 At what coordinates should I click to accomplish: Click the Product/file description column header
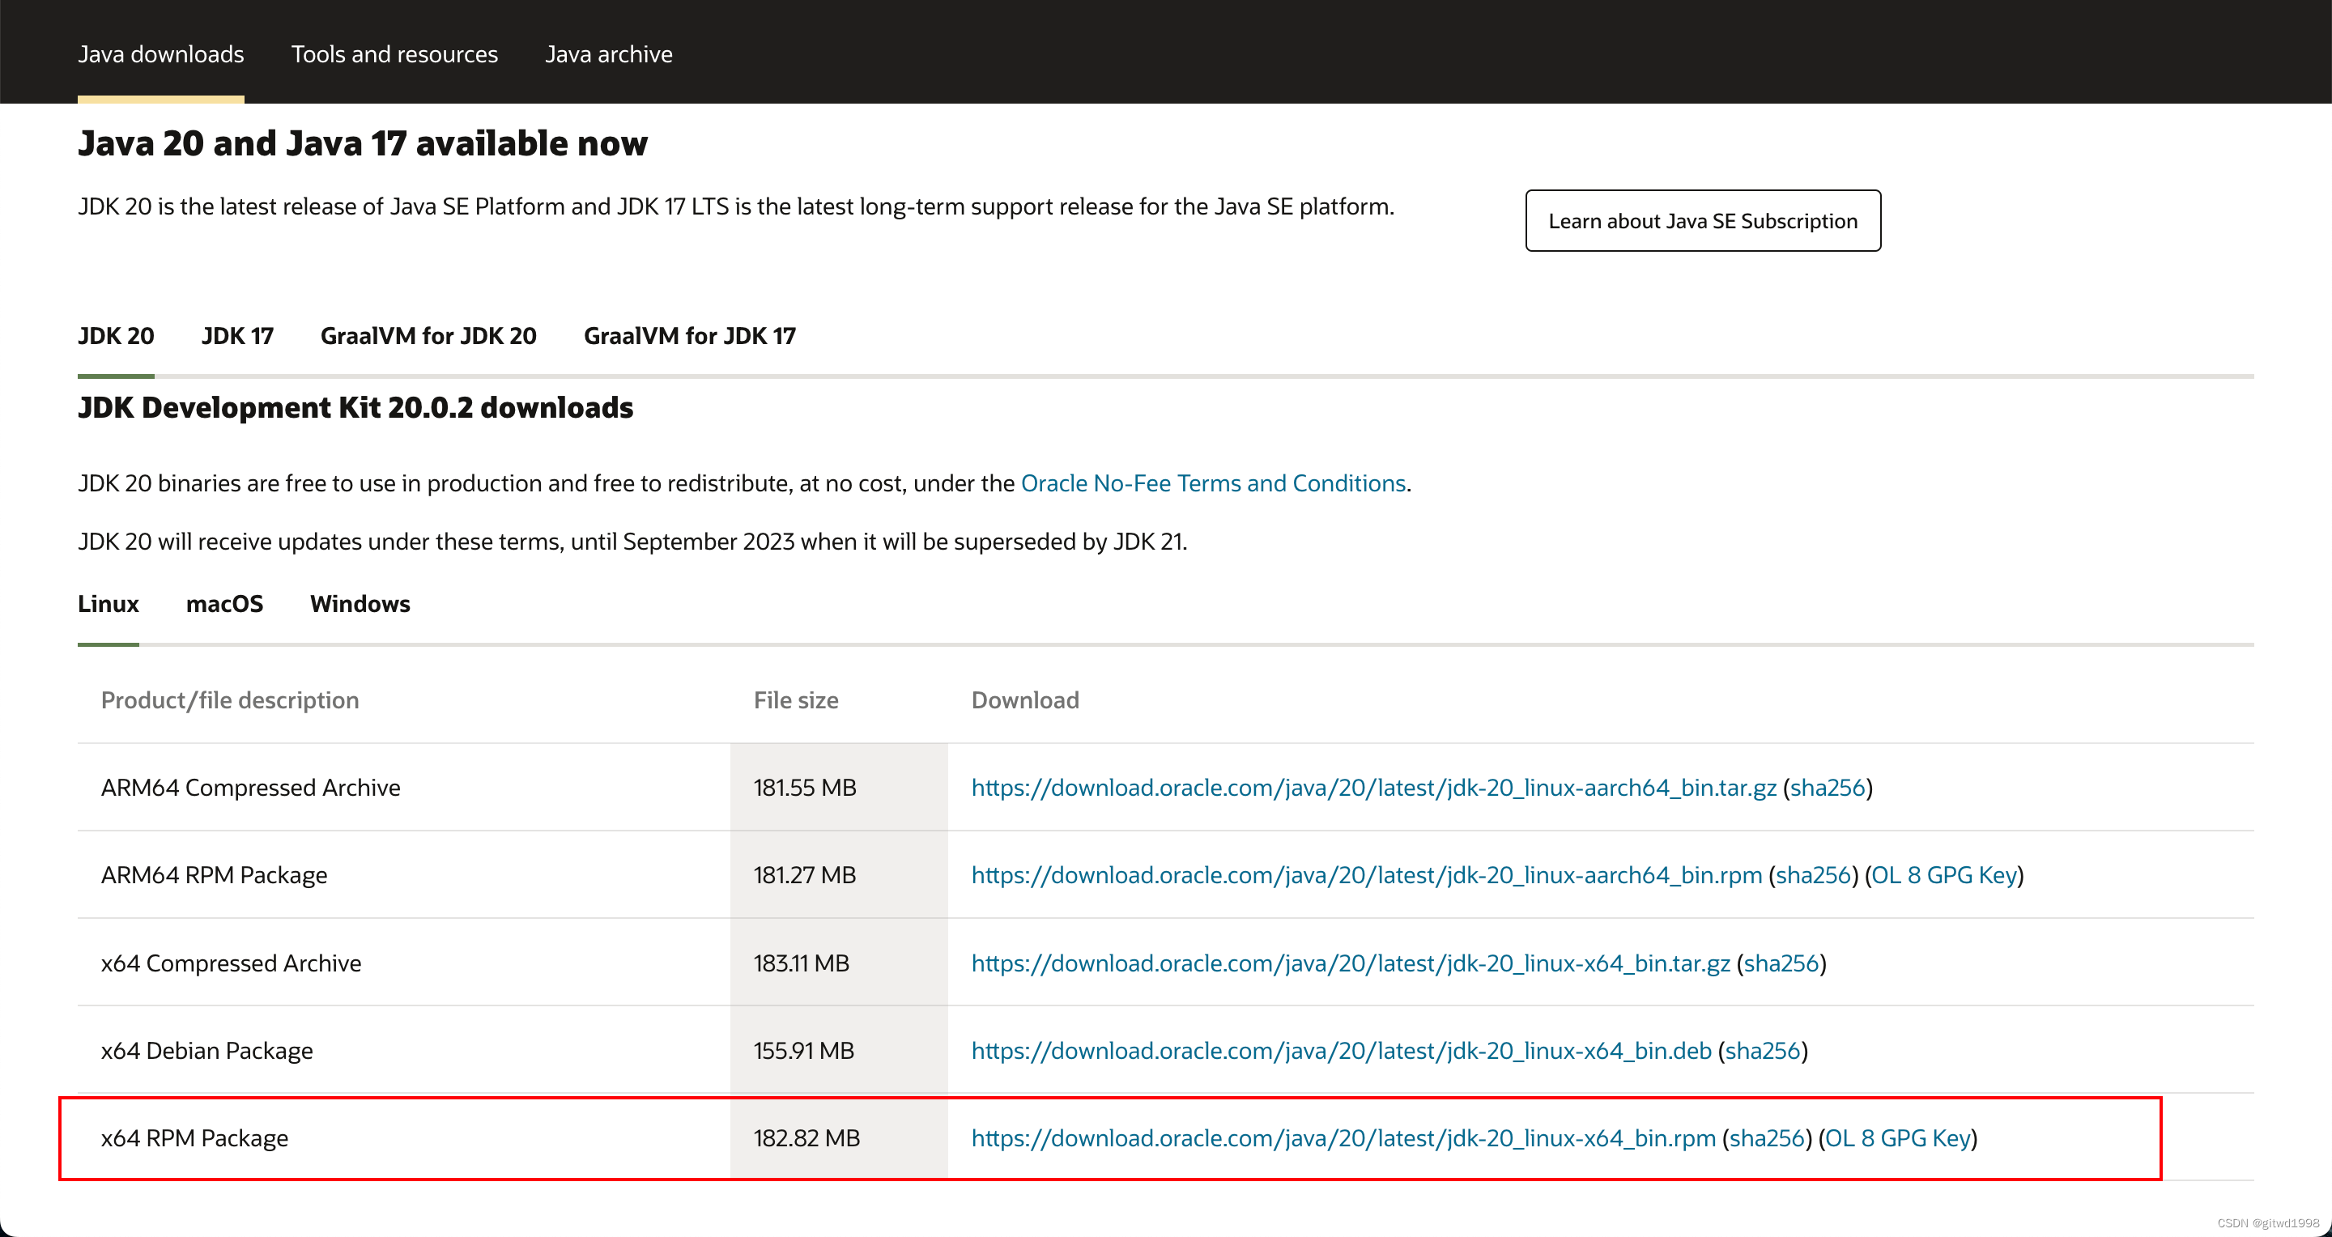(230, 700)
